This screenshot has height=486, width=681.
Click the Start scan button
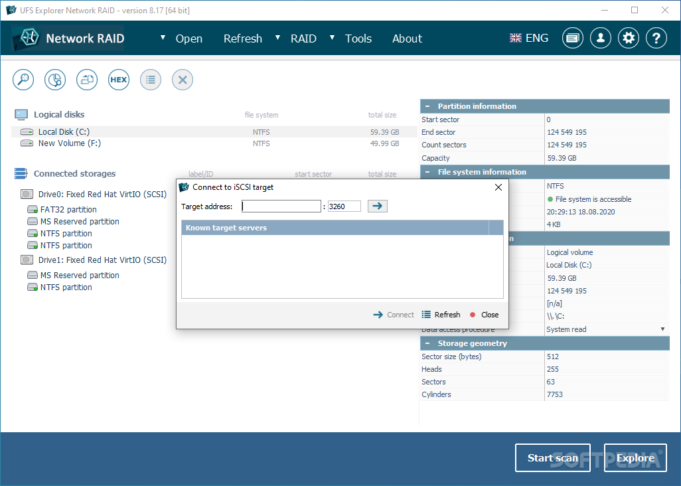(552, 457)
